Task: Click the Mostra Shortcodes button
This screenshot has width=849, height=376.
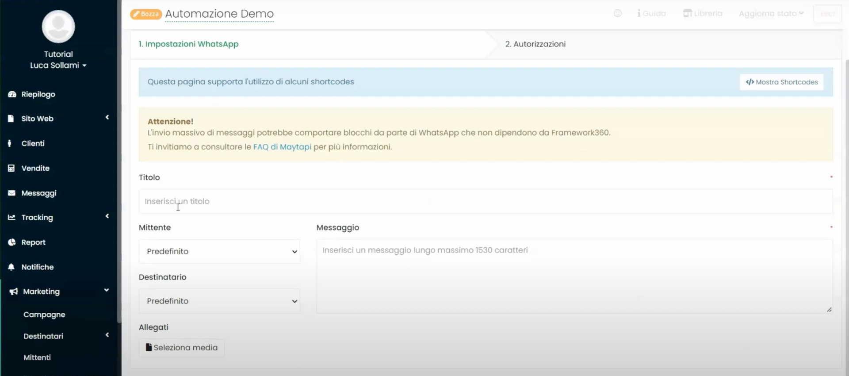Action: [781, 82]
